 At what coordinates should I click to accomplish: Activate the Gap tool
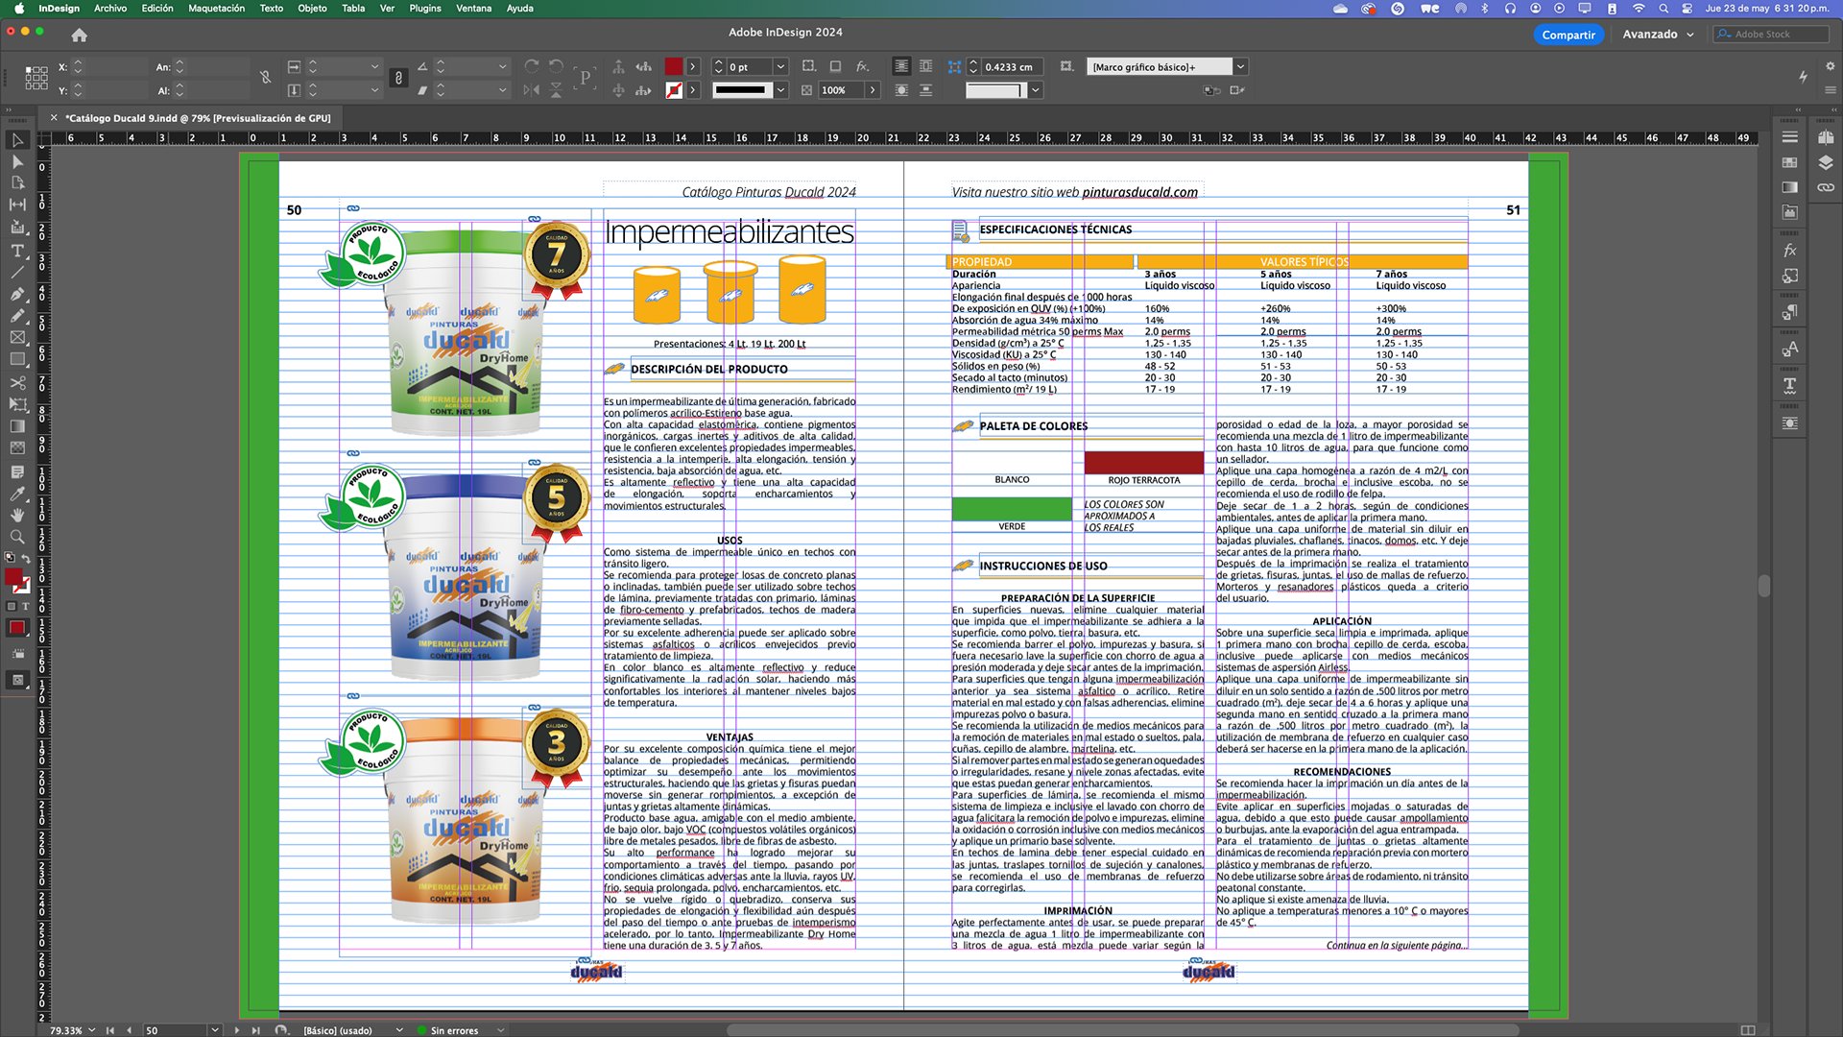point(17,205)
